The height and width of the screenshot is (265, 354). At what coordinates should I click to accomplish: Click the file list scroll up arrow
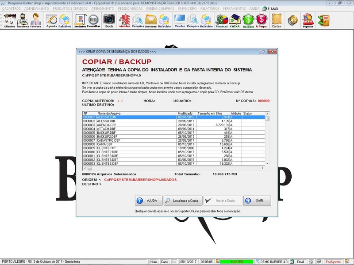point(267,114)
